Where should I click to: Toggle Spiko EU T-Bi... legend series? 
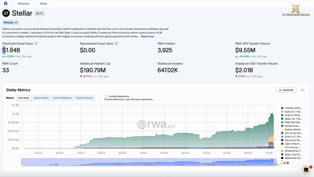(x=292, y=112)
